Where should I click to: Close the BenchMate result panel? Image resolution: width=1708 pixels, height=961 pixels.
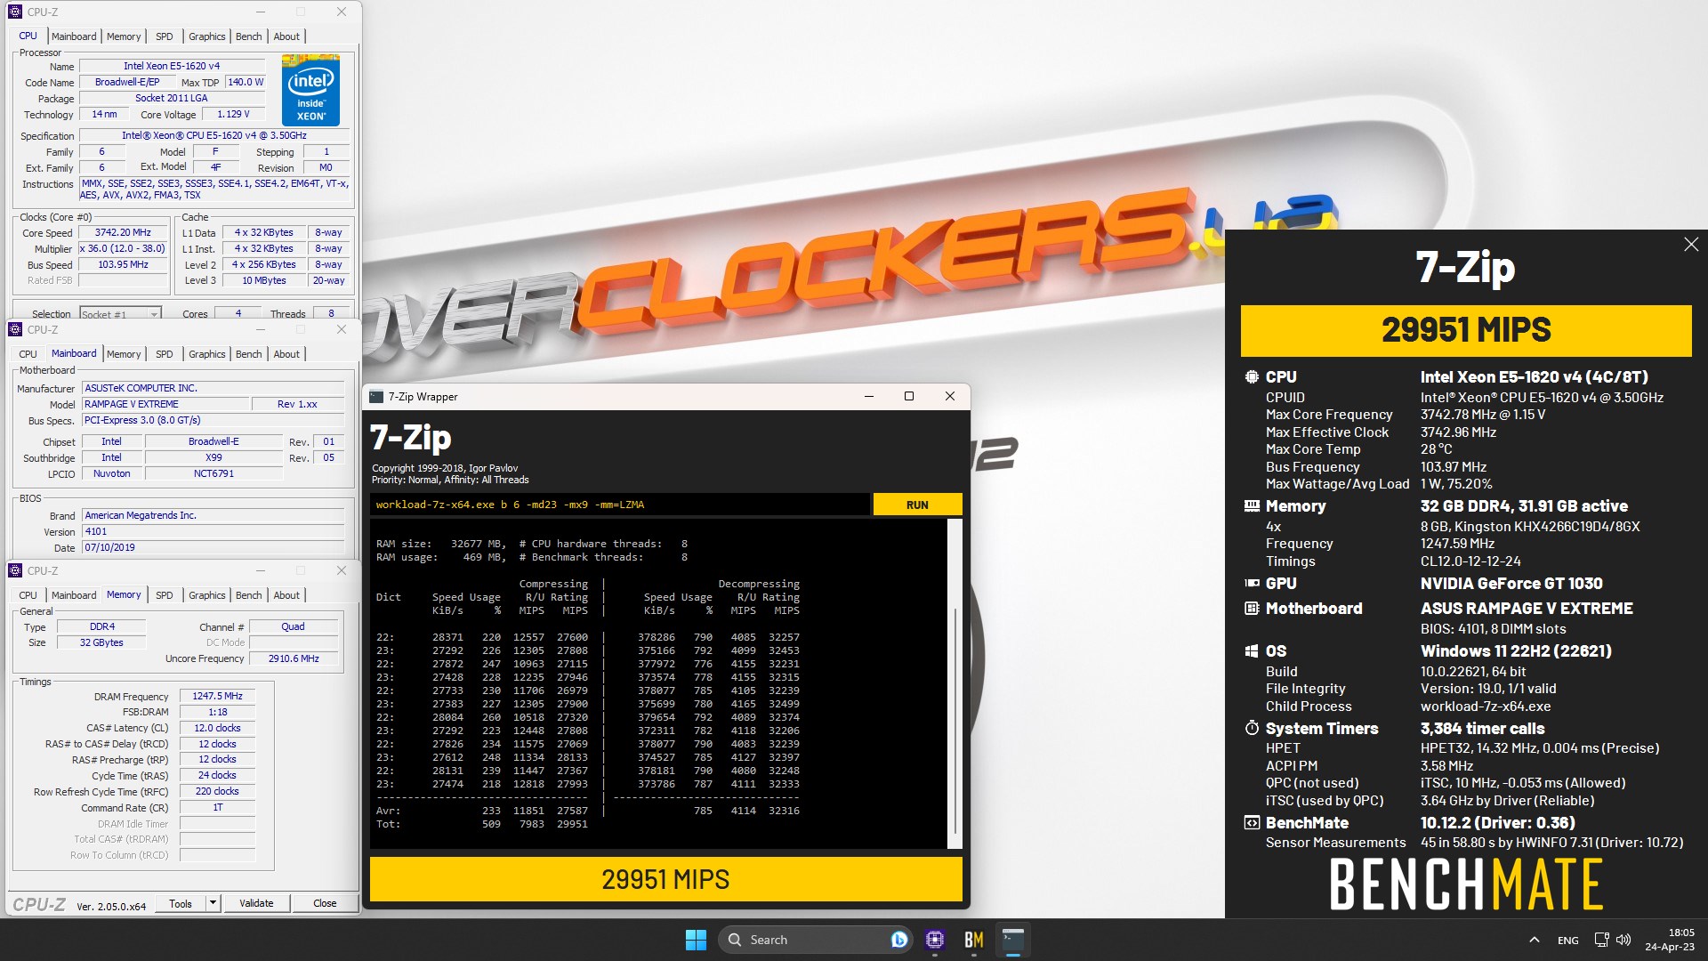[1691, 244]
